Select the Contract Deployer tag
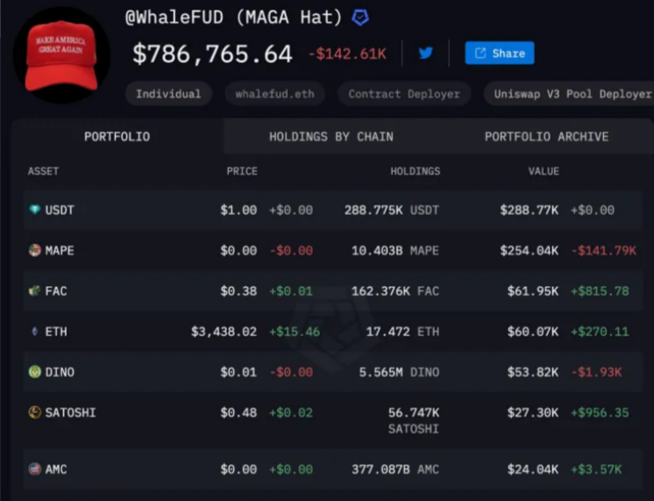 tap(403, 94)
